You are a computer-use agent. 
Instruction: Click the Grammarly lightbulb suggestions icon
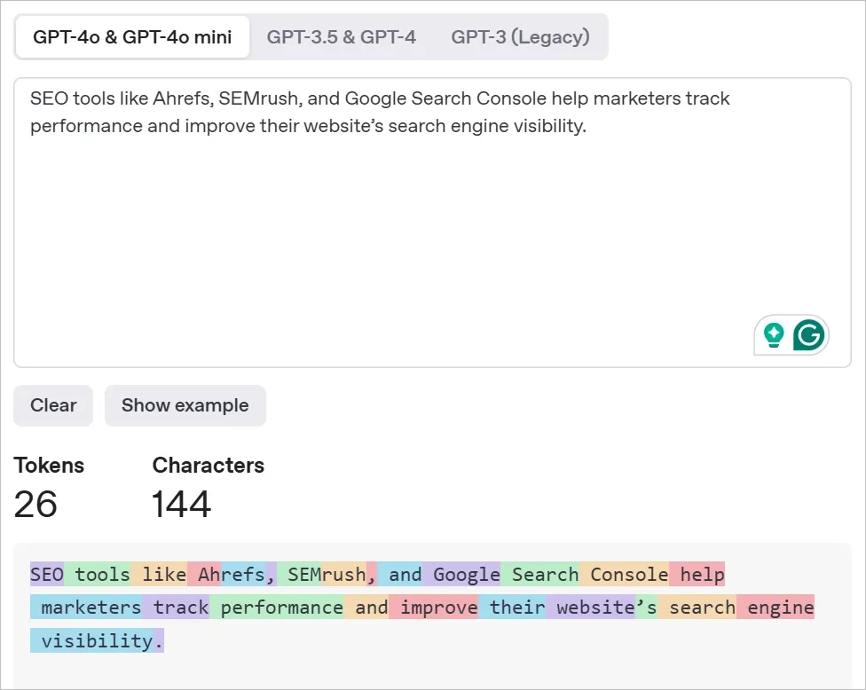click(774, 335)
